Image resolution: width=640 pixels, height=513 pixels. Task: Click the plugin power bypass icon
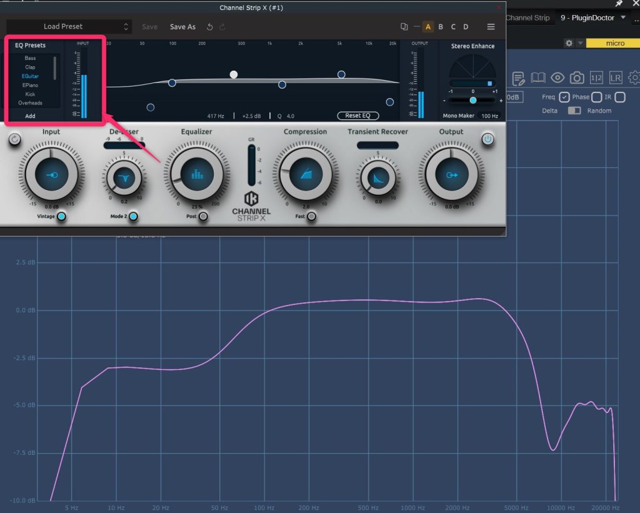pos(488,139)
